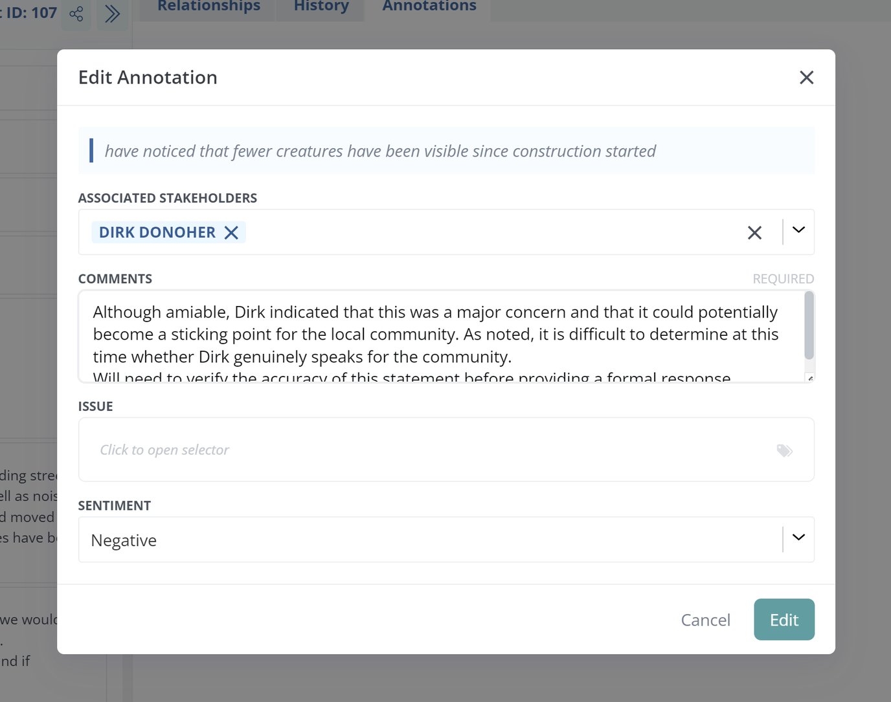Confirm changes with the Edit button

[x=784, y=619]
